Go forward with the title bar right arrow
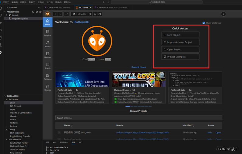Screen dimensions: 242x154 pos(108,2)
